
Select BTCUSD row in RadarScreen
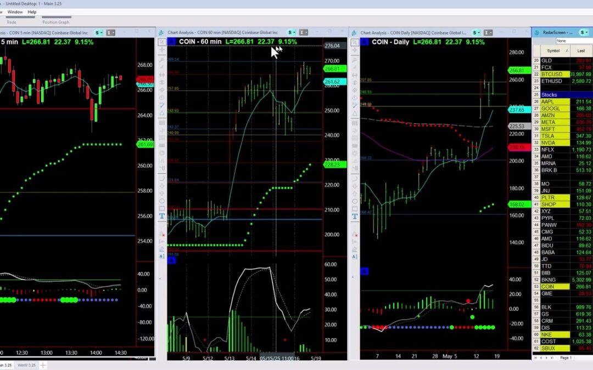click(562, 75)
